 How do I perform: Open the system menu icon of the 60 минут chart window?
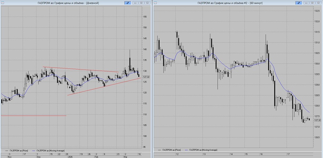point(155,3)
